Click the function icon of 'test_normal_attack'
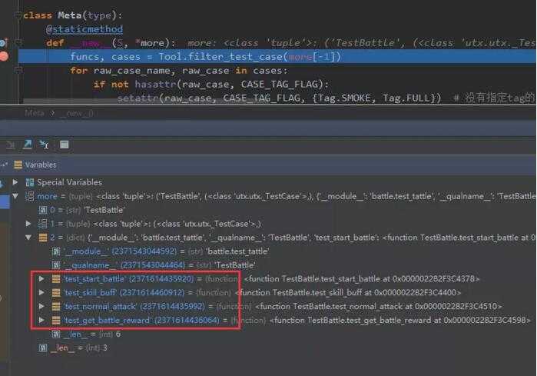537x376 pixels. tap(56, 307)
